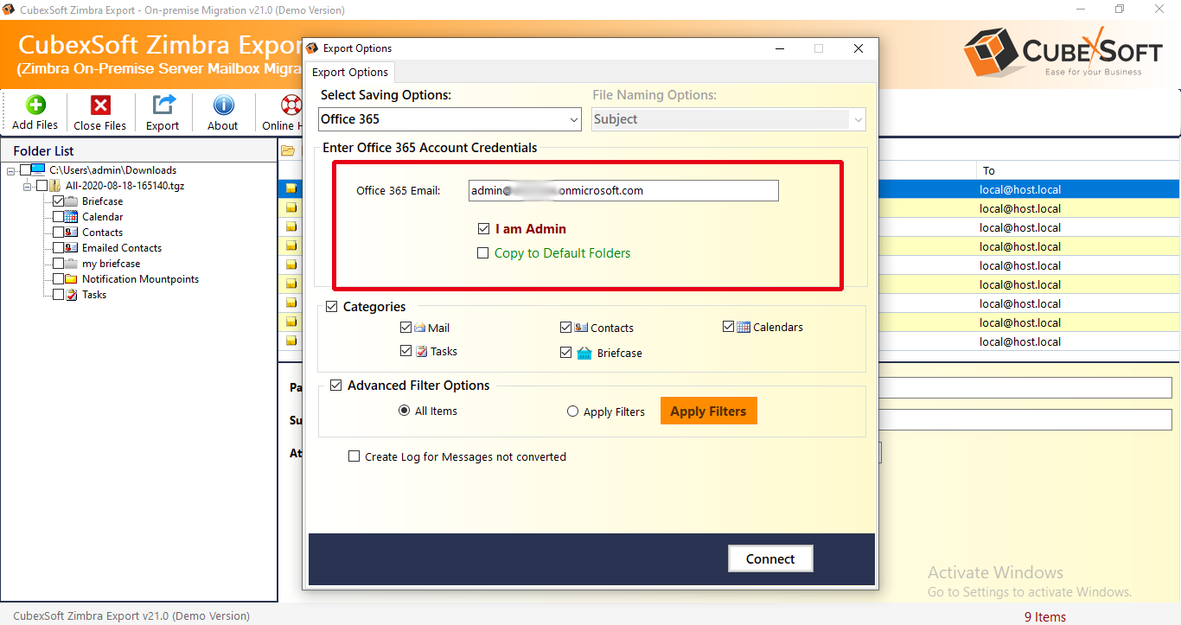1181x625 pixels.
Task: Click the Tasks folder icon in tree
Action: [x=71, y=295]
